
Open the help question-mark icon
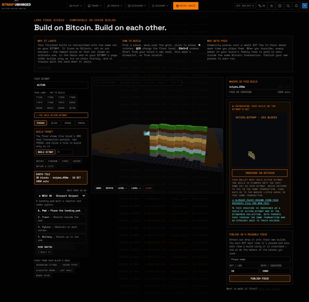pos(279,6)
